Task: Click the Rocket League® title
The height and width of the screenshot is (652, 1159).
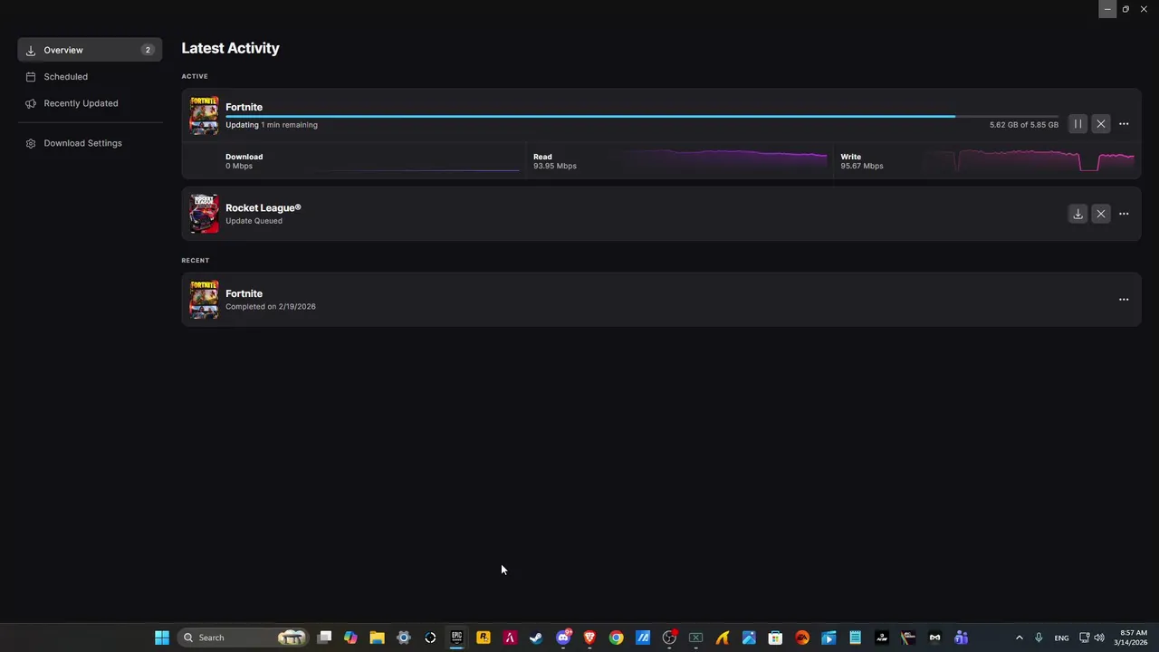Action: tap(263, 207)
